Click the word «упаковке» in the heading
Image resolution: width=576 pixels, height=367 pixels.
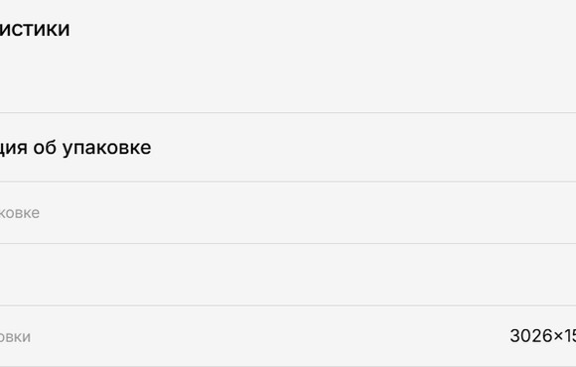(x=106, y=148)
